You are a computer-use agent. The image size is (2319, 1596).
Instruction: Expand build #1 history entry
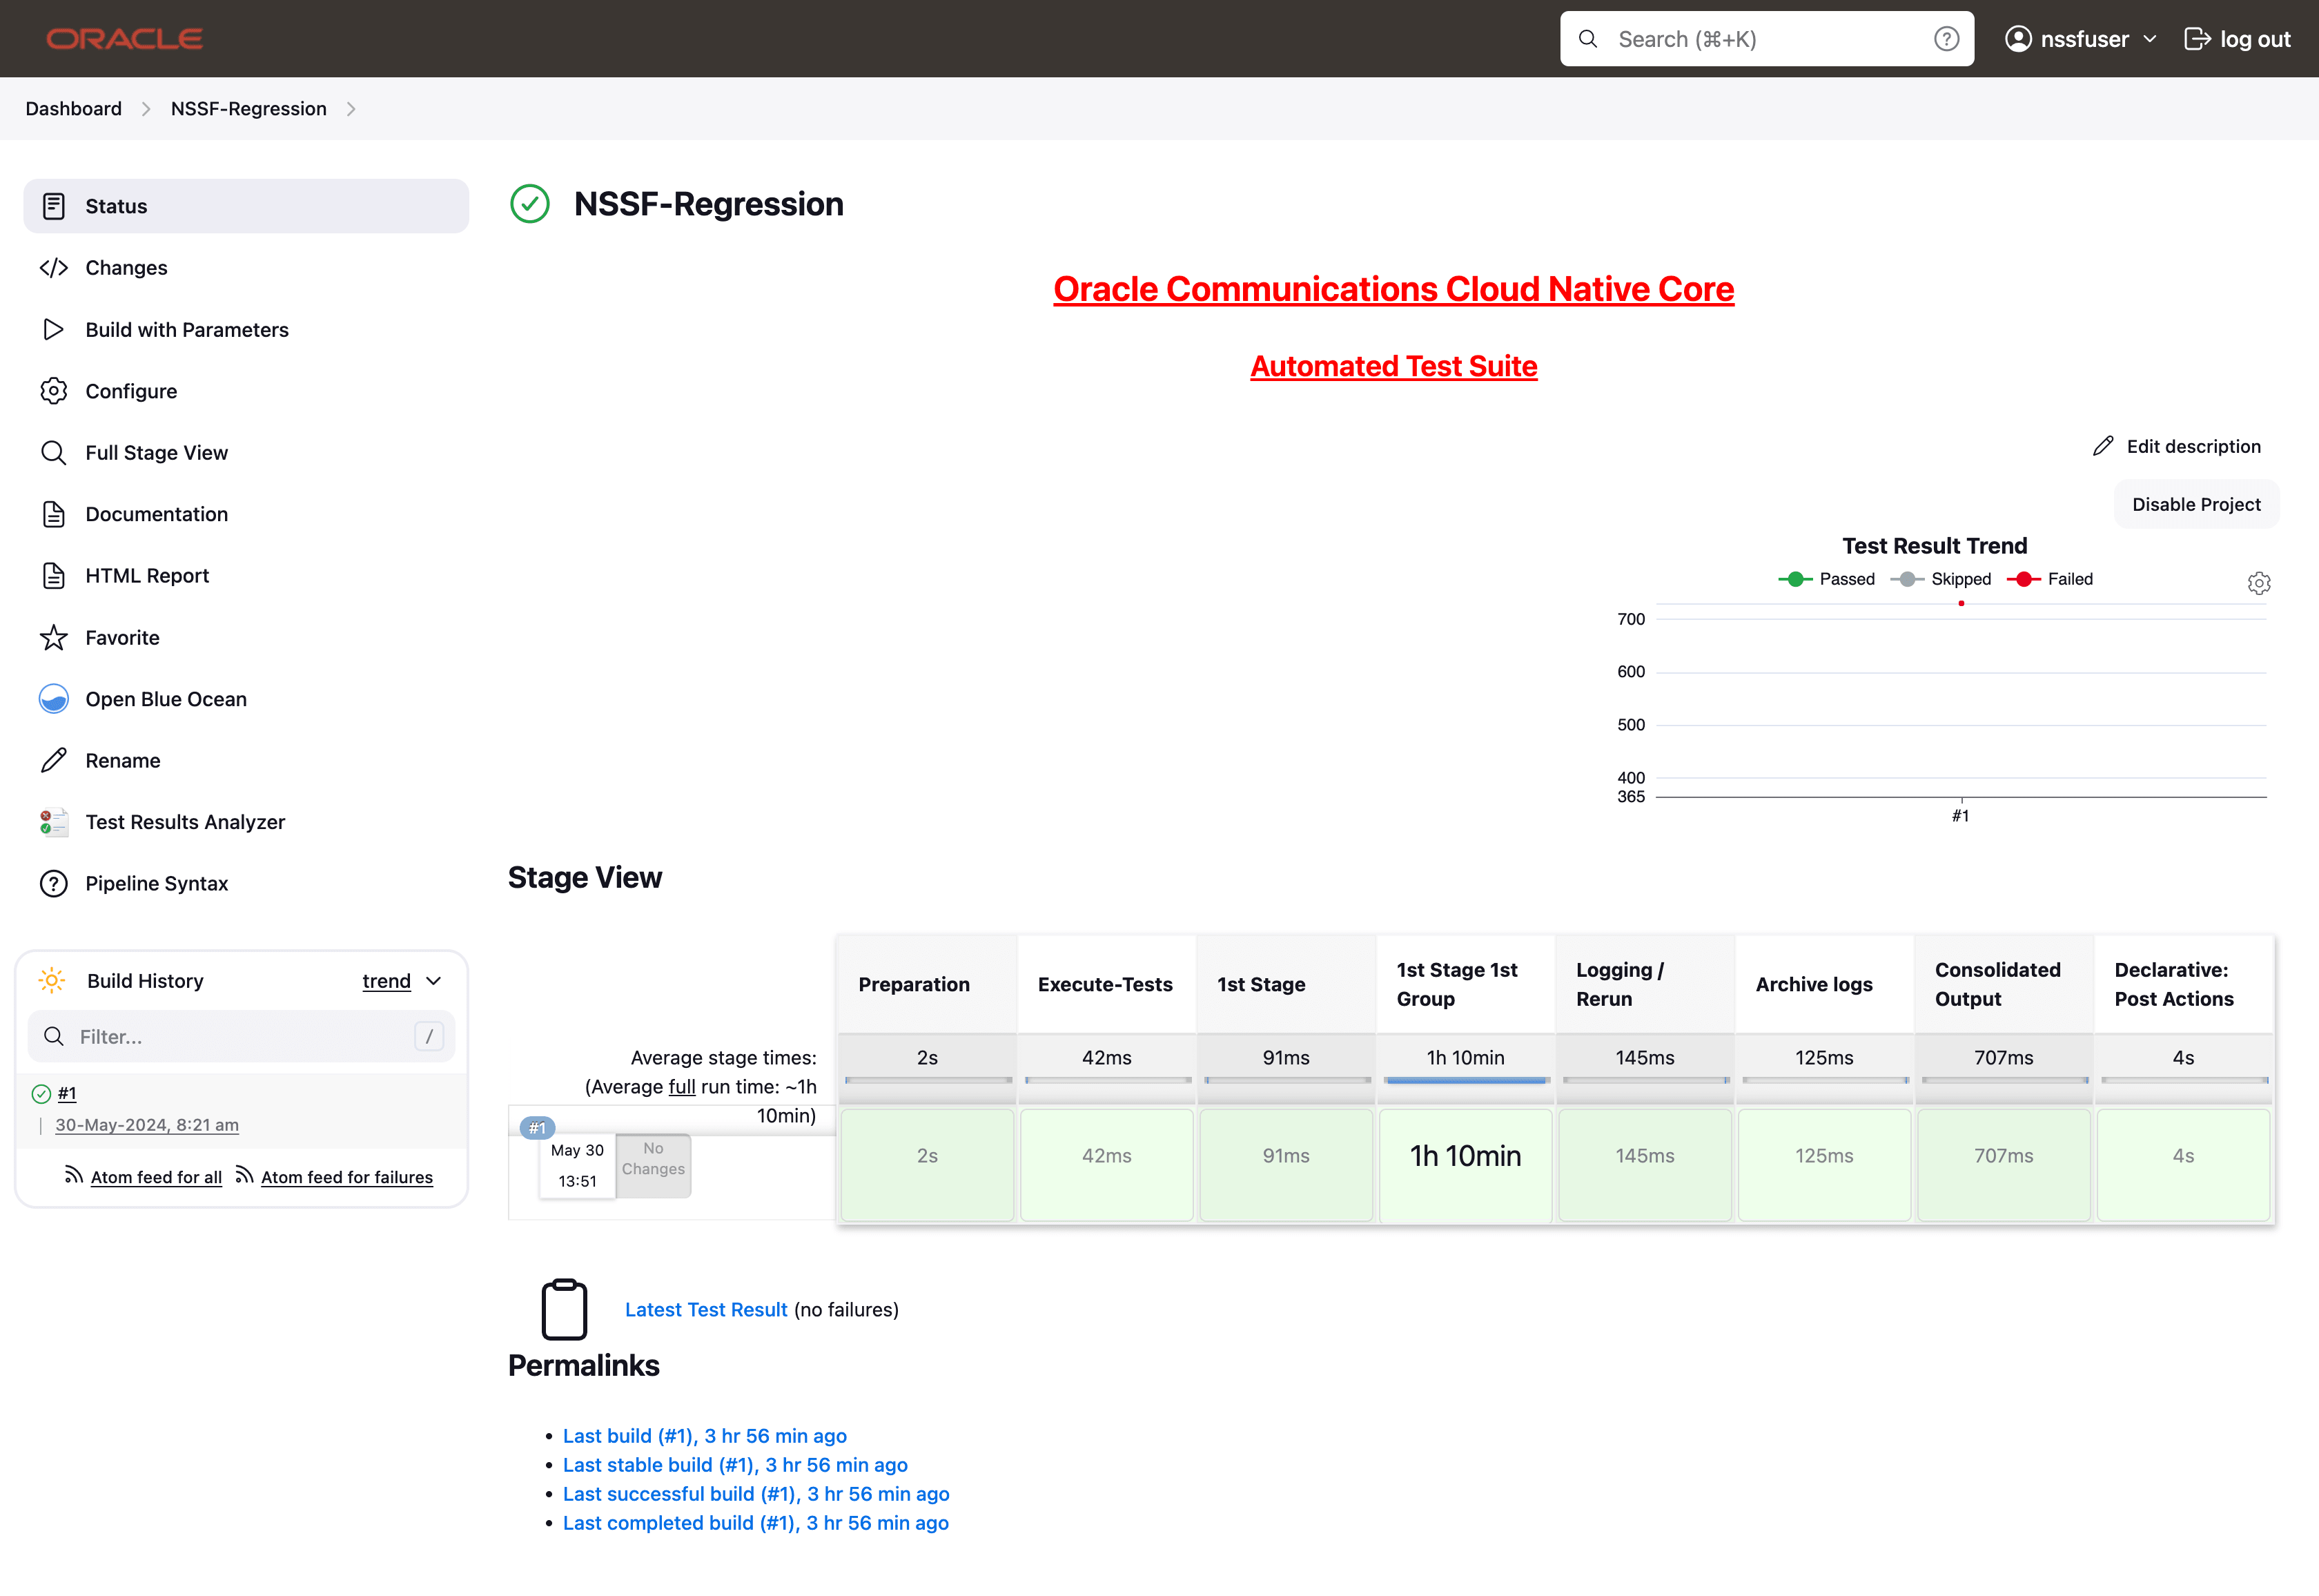click(67, 1093)
